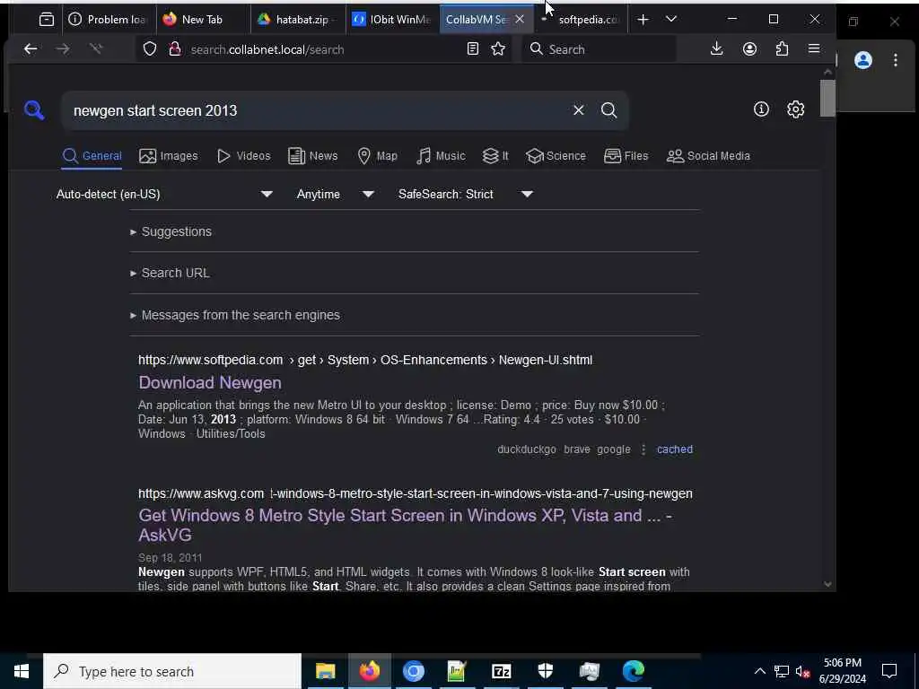Open Chrome three-dot menu in the background window
This screenshot has height=689, width=919.
[895, 60]
